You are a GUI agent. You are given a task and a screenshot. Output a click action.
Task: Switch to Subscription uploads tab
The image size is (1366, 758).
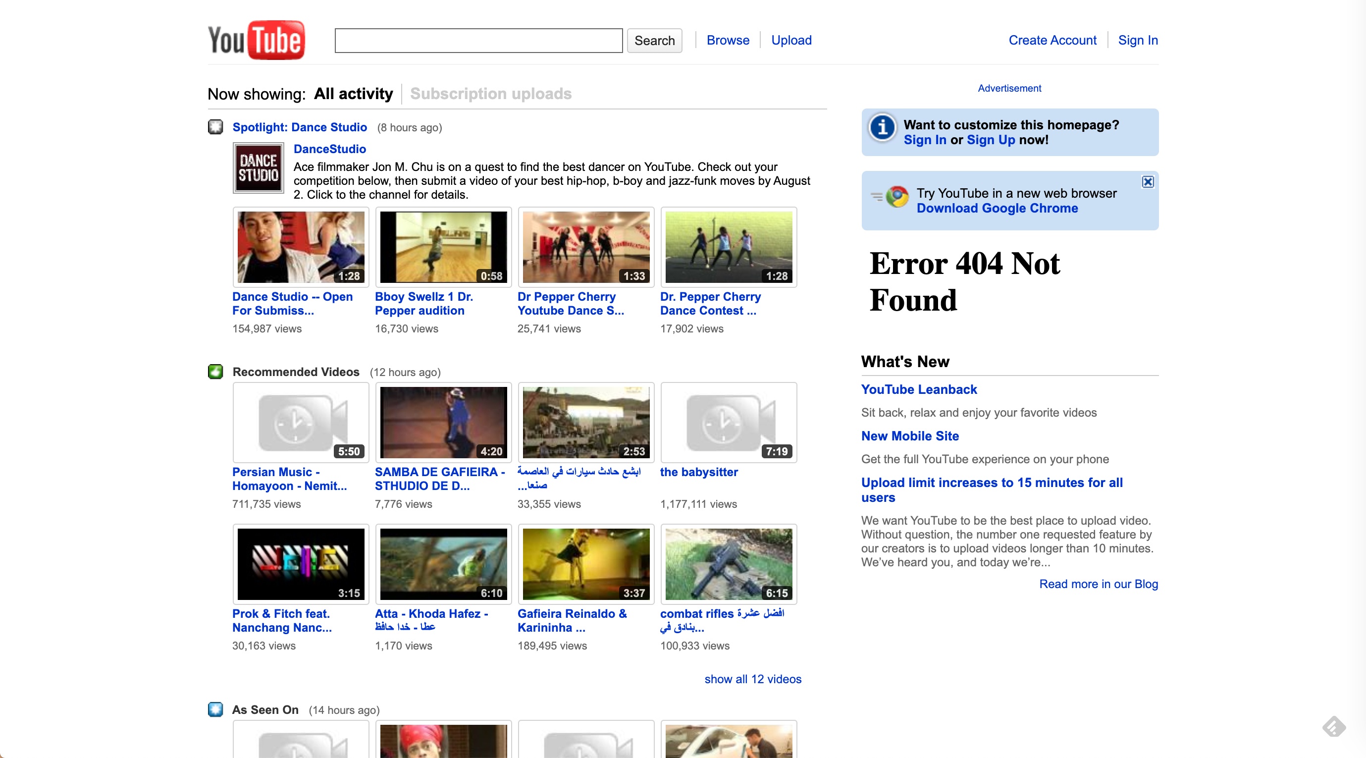click(x=490, y=94)
